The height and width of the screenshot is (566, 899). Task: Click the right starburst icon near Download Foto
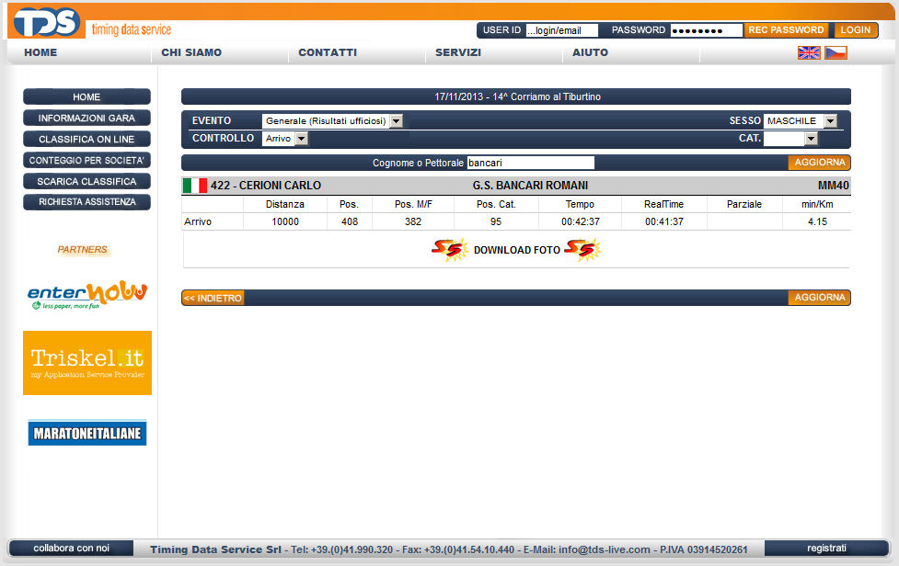tap(582, 250)
